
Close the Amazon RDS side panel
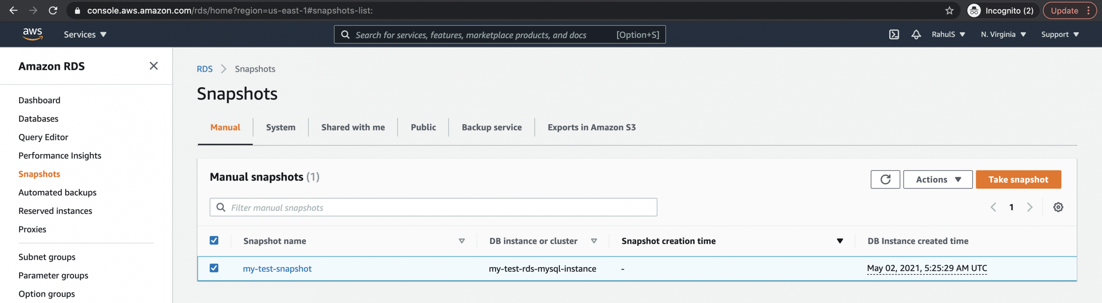[x=153, y=66]
